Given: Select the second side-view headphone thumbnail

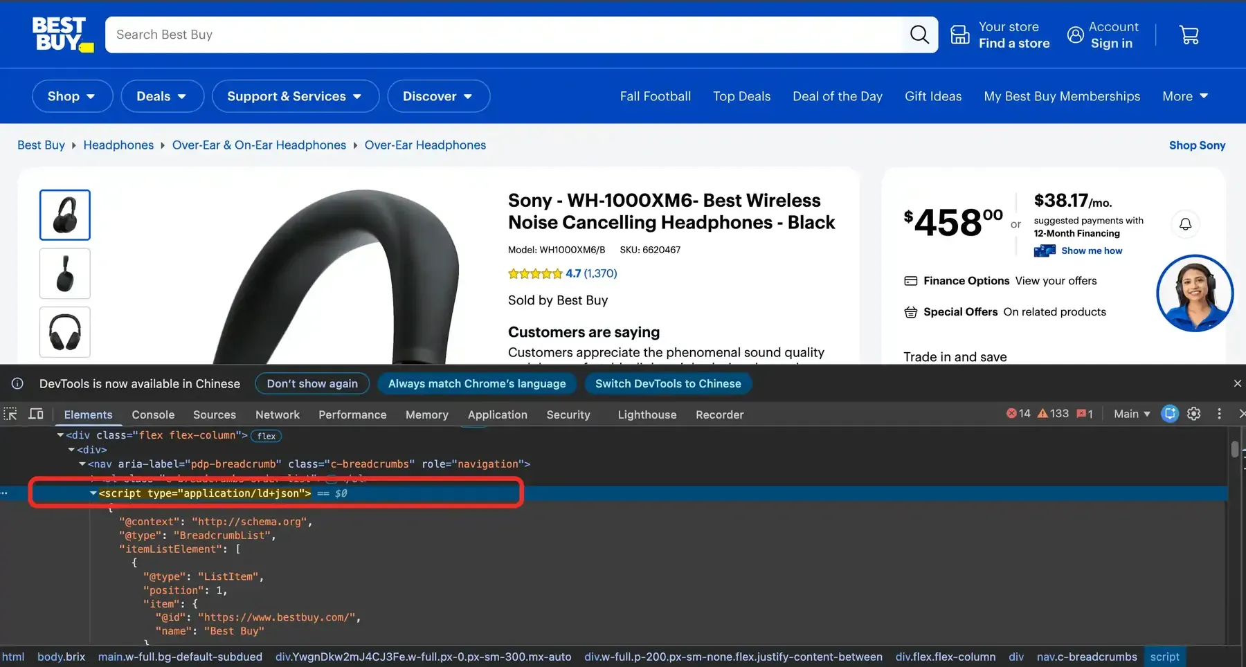Looking at the screenshot, I should pyautogui.click(x=65, y=273).
